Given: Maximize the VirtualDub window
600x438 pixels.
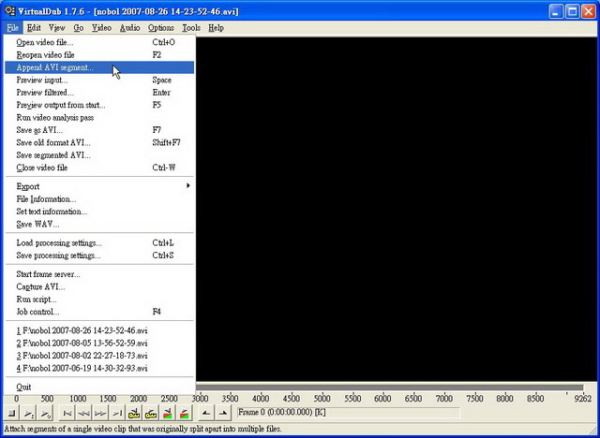Looking at the screenshot, I should 573,11.
